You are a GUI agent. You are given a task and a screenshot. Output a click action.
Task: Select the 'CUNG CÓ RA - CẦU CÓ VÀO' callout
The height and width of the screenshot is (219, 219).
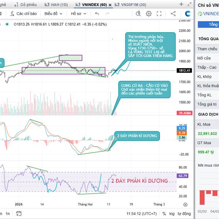[x=144, y=89]
